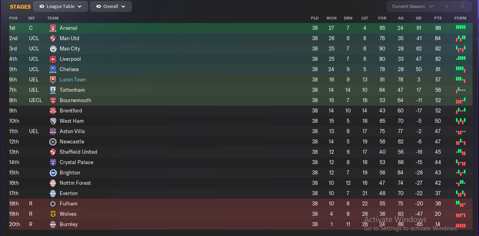
Task: Expand the Current Season selector
Action: 413,6
